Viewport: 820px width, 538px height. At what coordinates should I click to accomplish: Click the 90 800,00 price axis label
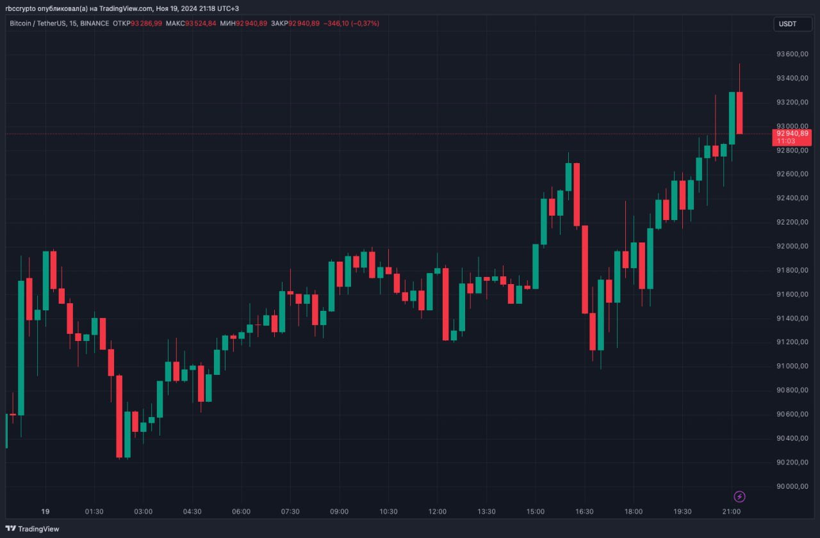[x=792, y=390]
